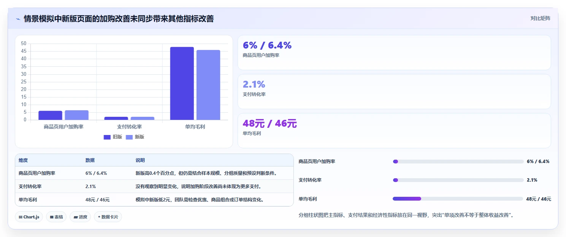Click the 6% / 6.4% KPI card value
The width and height of the screenshot is (566, 237).
coord(267,45)
